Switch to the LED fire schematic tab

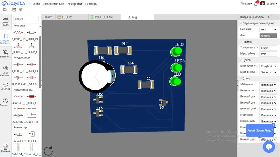[72, 17]
